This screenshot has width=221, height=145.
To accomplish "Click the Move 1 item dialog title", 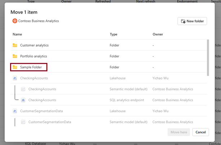I will click(24, 12).
